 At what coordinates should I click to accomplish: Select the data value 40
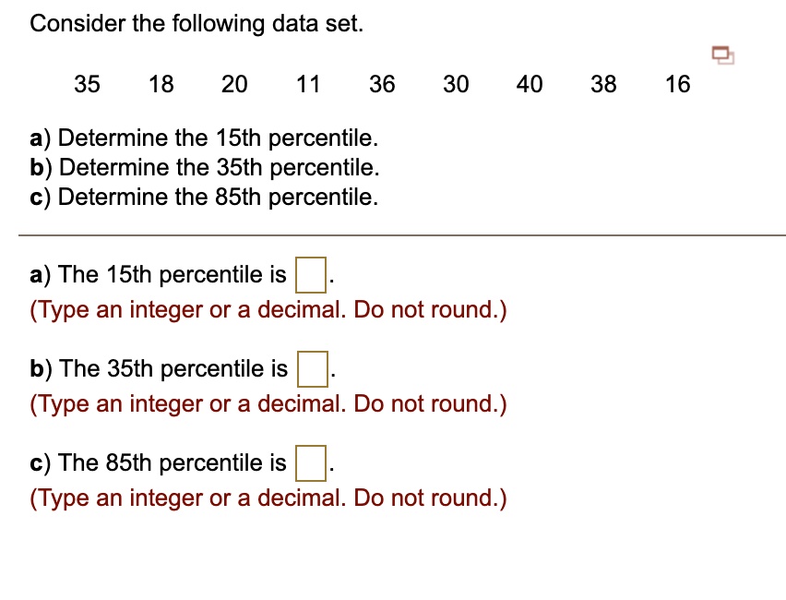coord(530,84)
